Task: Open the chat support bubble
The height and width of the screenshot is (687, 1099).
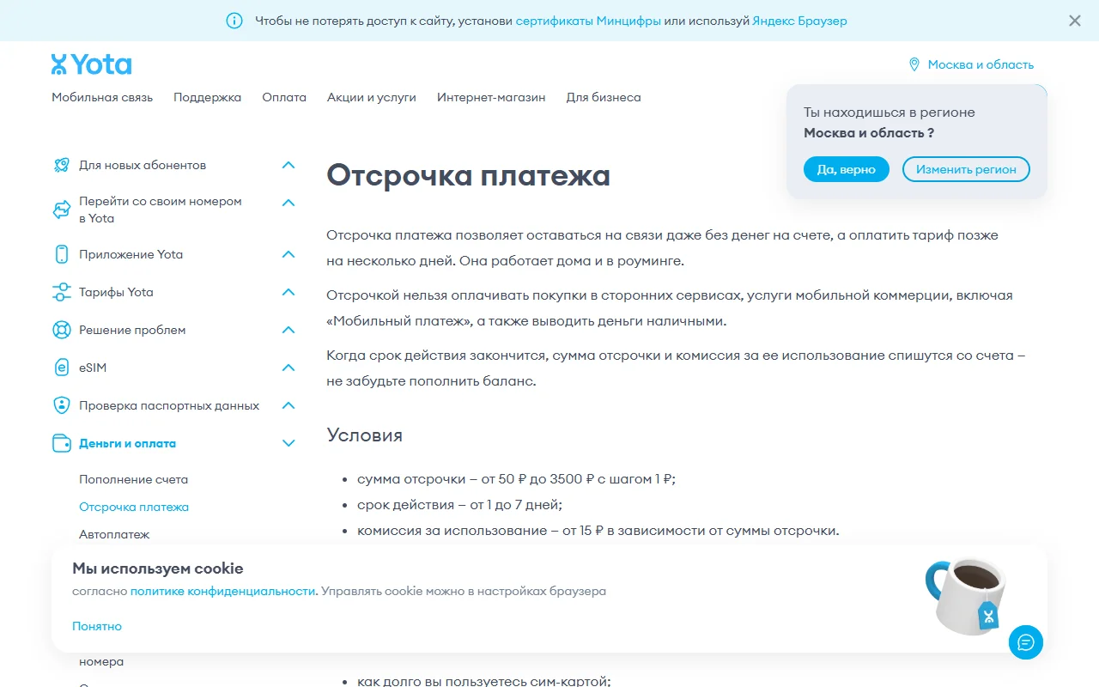Action: (x=1026, y=642)
